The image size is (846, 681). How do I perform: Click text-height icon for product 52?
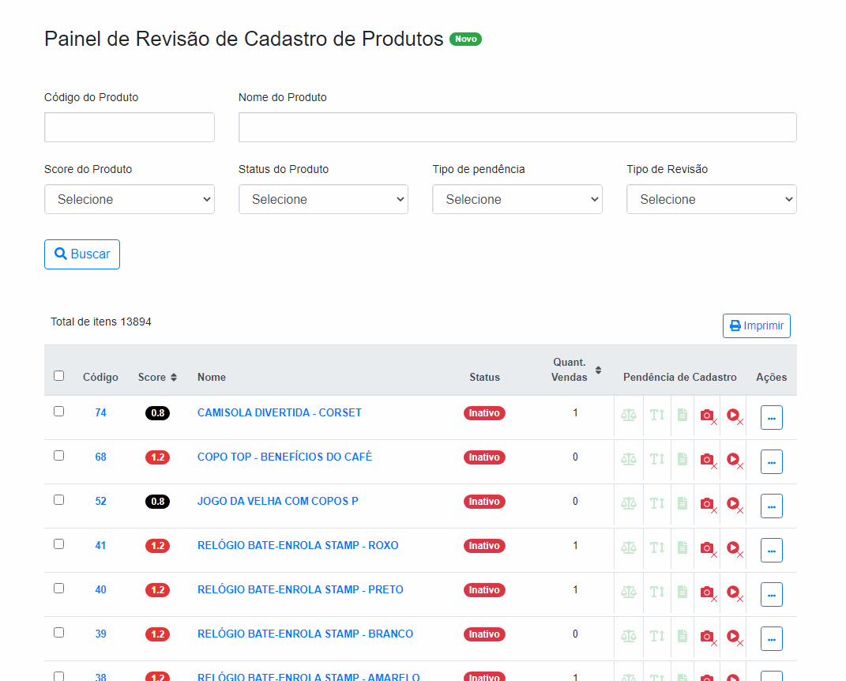point(657,503)
